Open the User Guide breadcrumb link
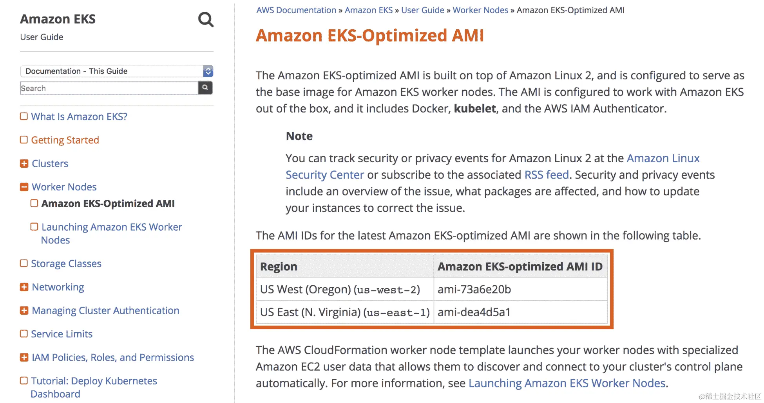Image resolution: width=764 pixels, height=403 pixels. 422,10
